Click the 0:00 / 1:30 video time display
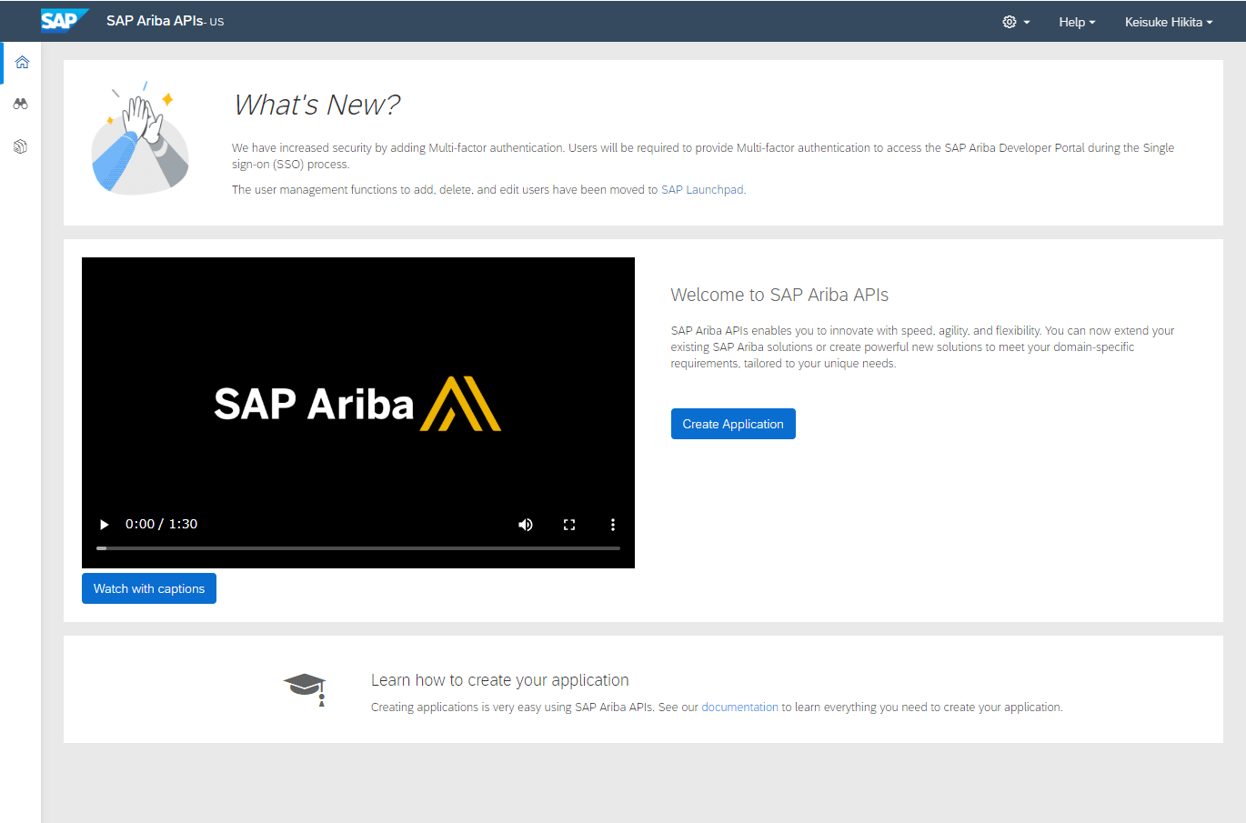The width and height of the screenshot is (1246, 823). pyautogui.click(x=161, y=525)
